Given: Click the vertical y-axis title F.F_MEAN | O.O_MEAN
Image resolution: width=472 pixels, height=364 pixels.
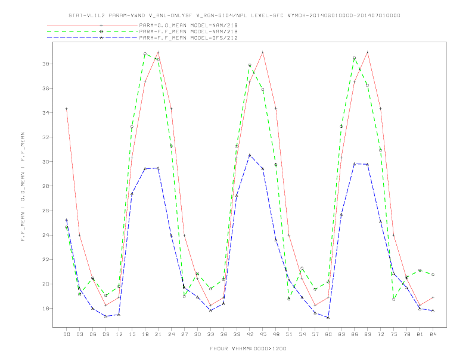Looking at the screenshot, I should (23, 187).
